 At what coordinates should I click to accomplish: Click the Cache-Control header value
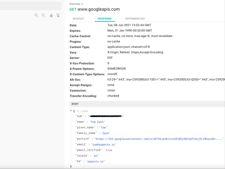(140, 36)
